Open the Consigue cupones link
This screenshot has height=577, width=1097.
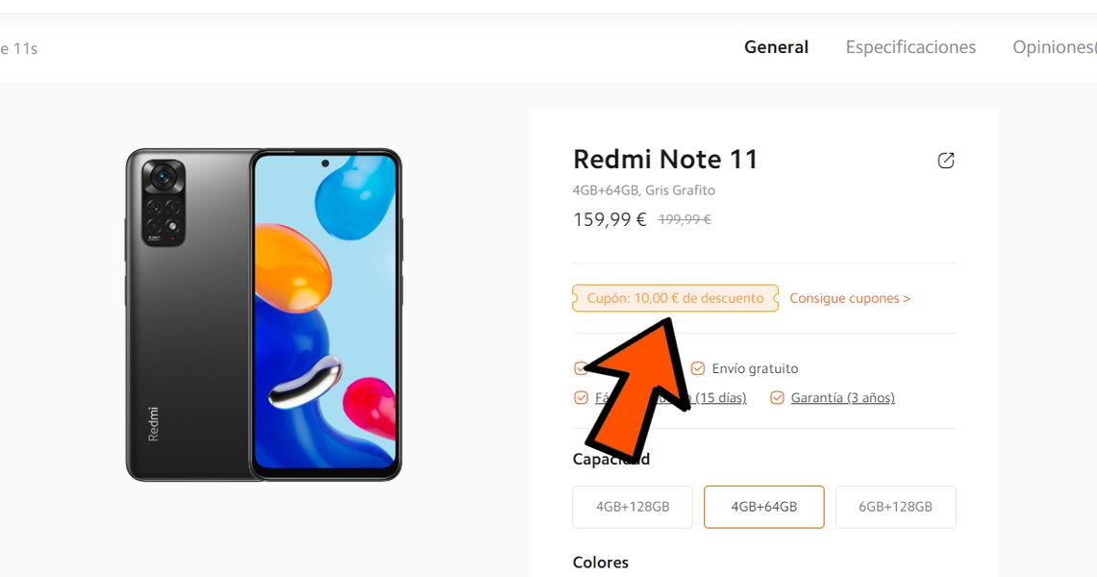(850, 298)
